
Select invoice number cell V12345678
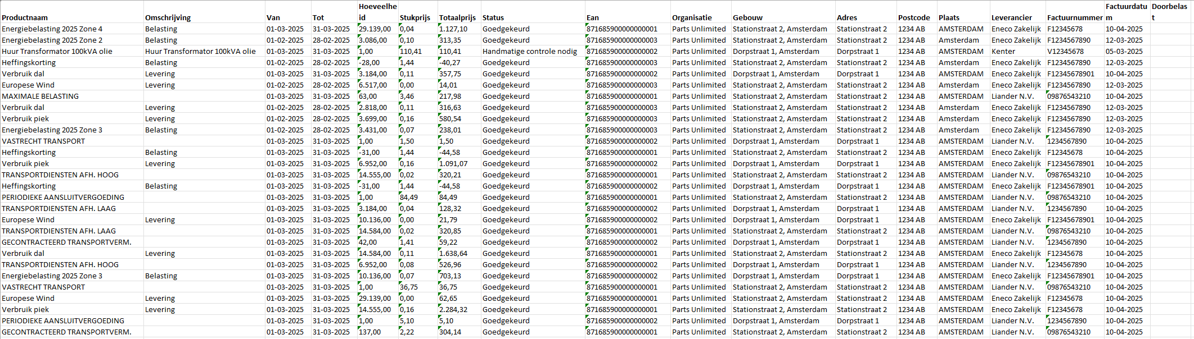pos(1065,51)
